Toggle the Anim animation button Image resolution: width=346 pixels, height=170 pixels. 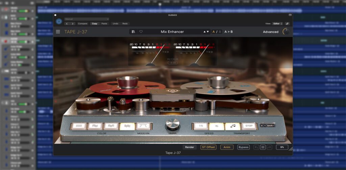tap(227, 147)
